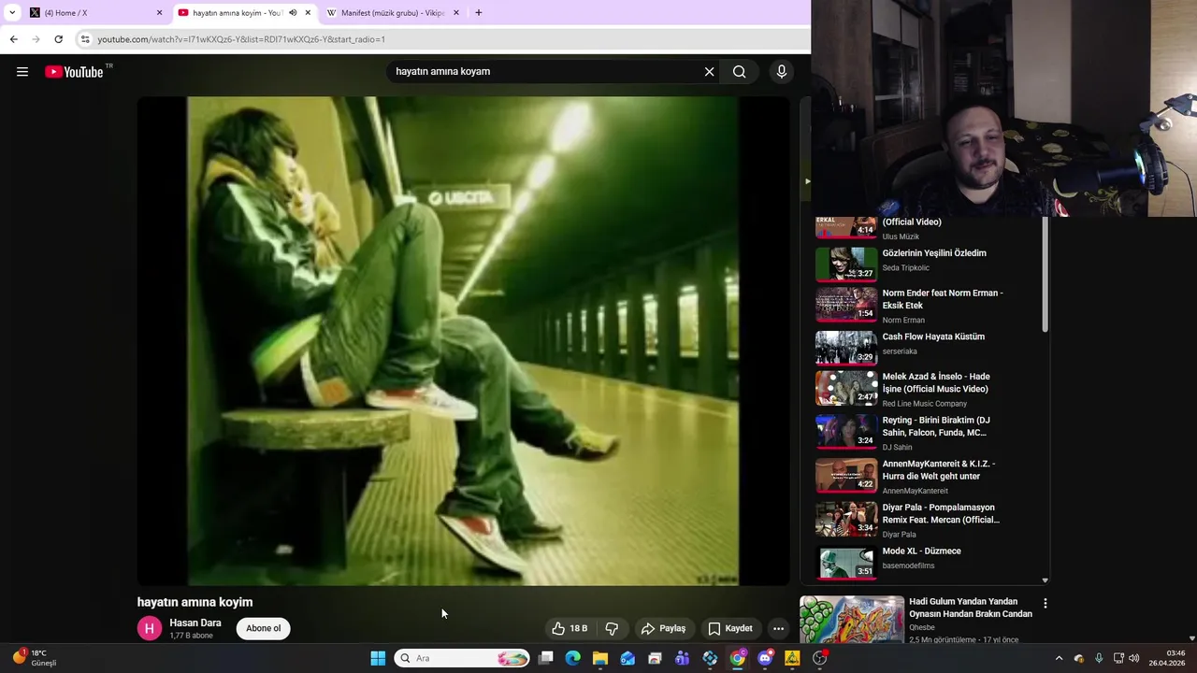Viewport: 1197px width, 673px height.
Task: Mute the YouTube tab audio icon
Action: coord(293,13)
